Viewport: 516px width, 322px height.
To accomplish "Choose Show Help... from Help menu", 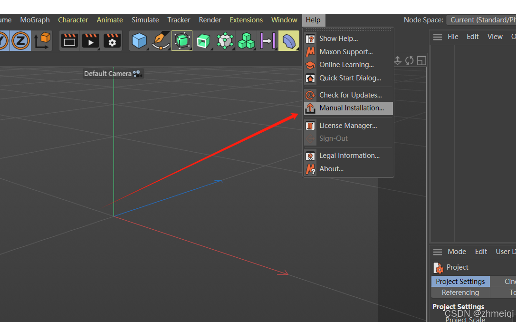I will click(348, 39).
